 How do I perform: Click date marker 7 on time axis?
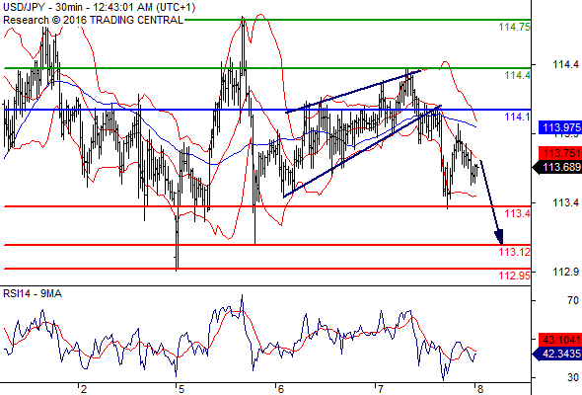coord(380,389)
